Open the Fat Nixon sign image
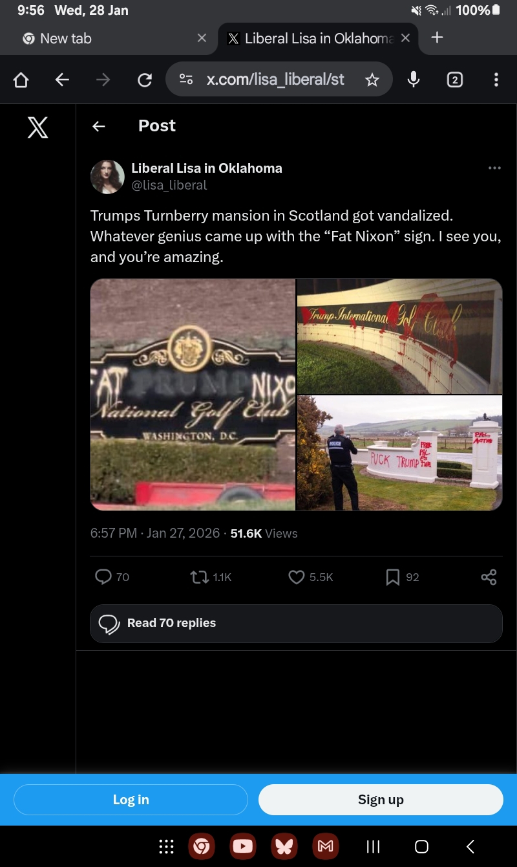The width and height of the screenshot is (517, 867). coord(193,395)
